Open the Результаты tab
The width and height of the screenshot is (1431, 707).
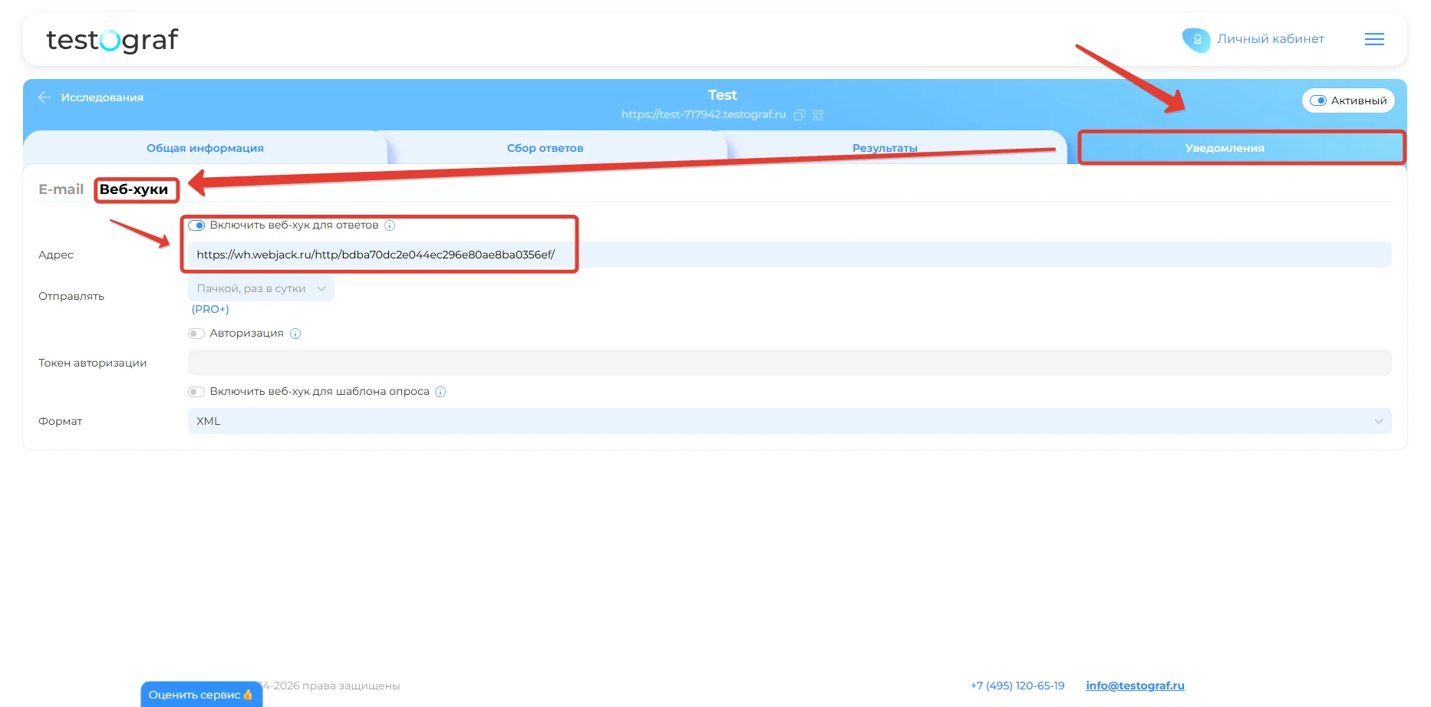[x=885, y=148]
